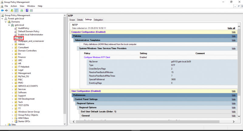The image size is (243, 131).
Task: Click the Domains node icon
Action: (x=9, y=22)
